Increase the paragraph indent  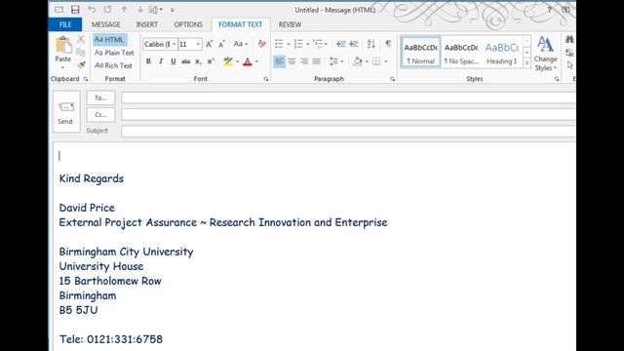pyautogui.click(x=354, y=44)
